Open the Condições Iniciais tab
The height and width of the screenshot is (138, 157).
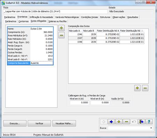[89, 17]
